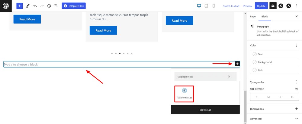
Task: Click the black inline add-block button
Action: [237, 64]
